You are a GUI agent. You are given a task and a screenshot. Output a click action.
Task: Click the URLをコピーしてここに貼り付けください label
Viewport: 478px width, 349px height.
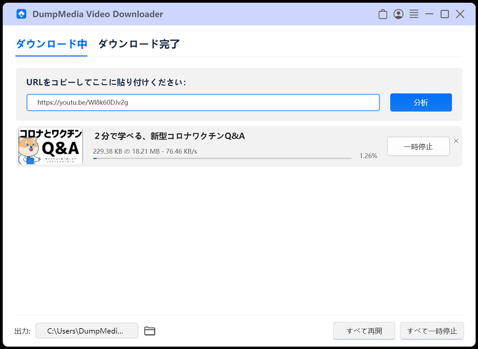pos(106,82)
